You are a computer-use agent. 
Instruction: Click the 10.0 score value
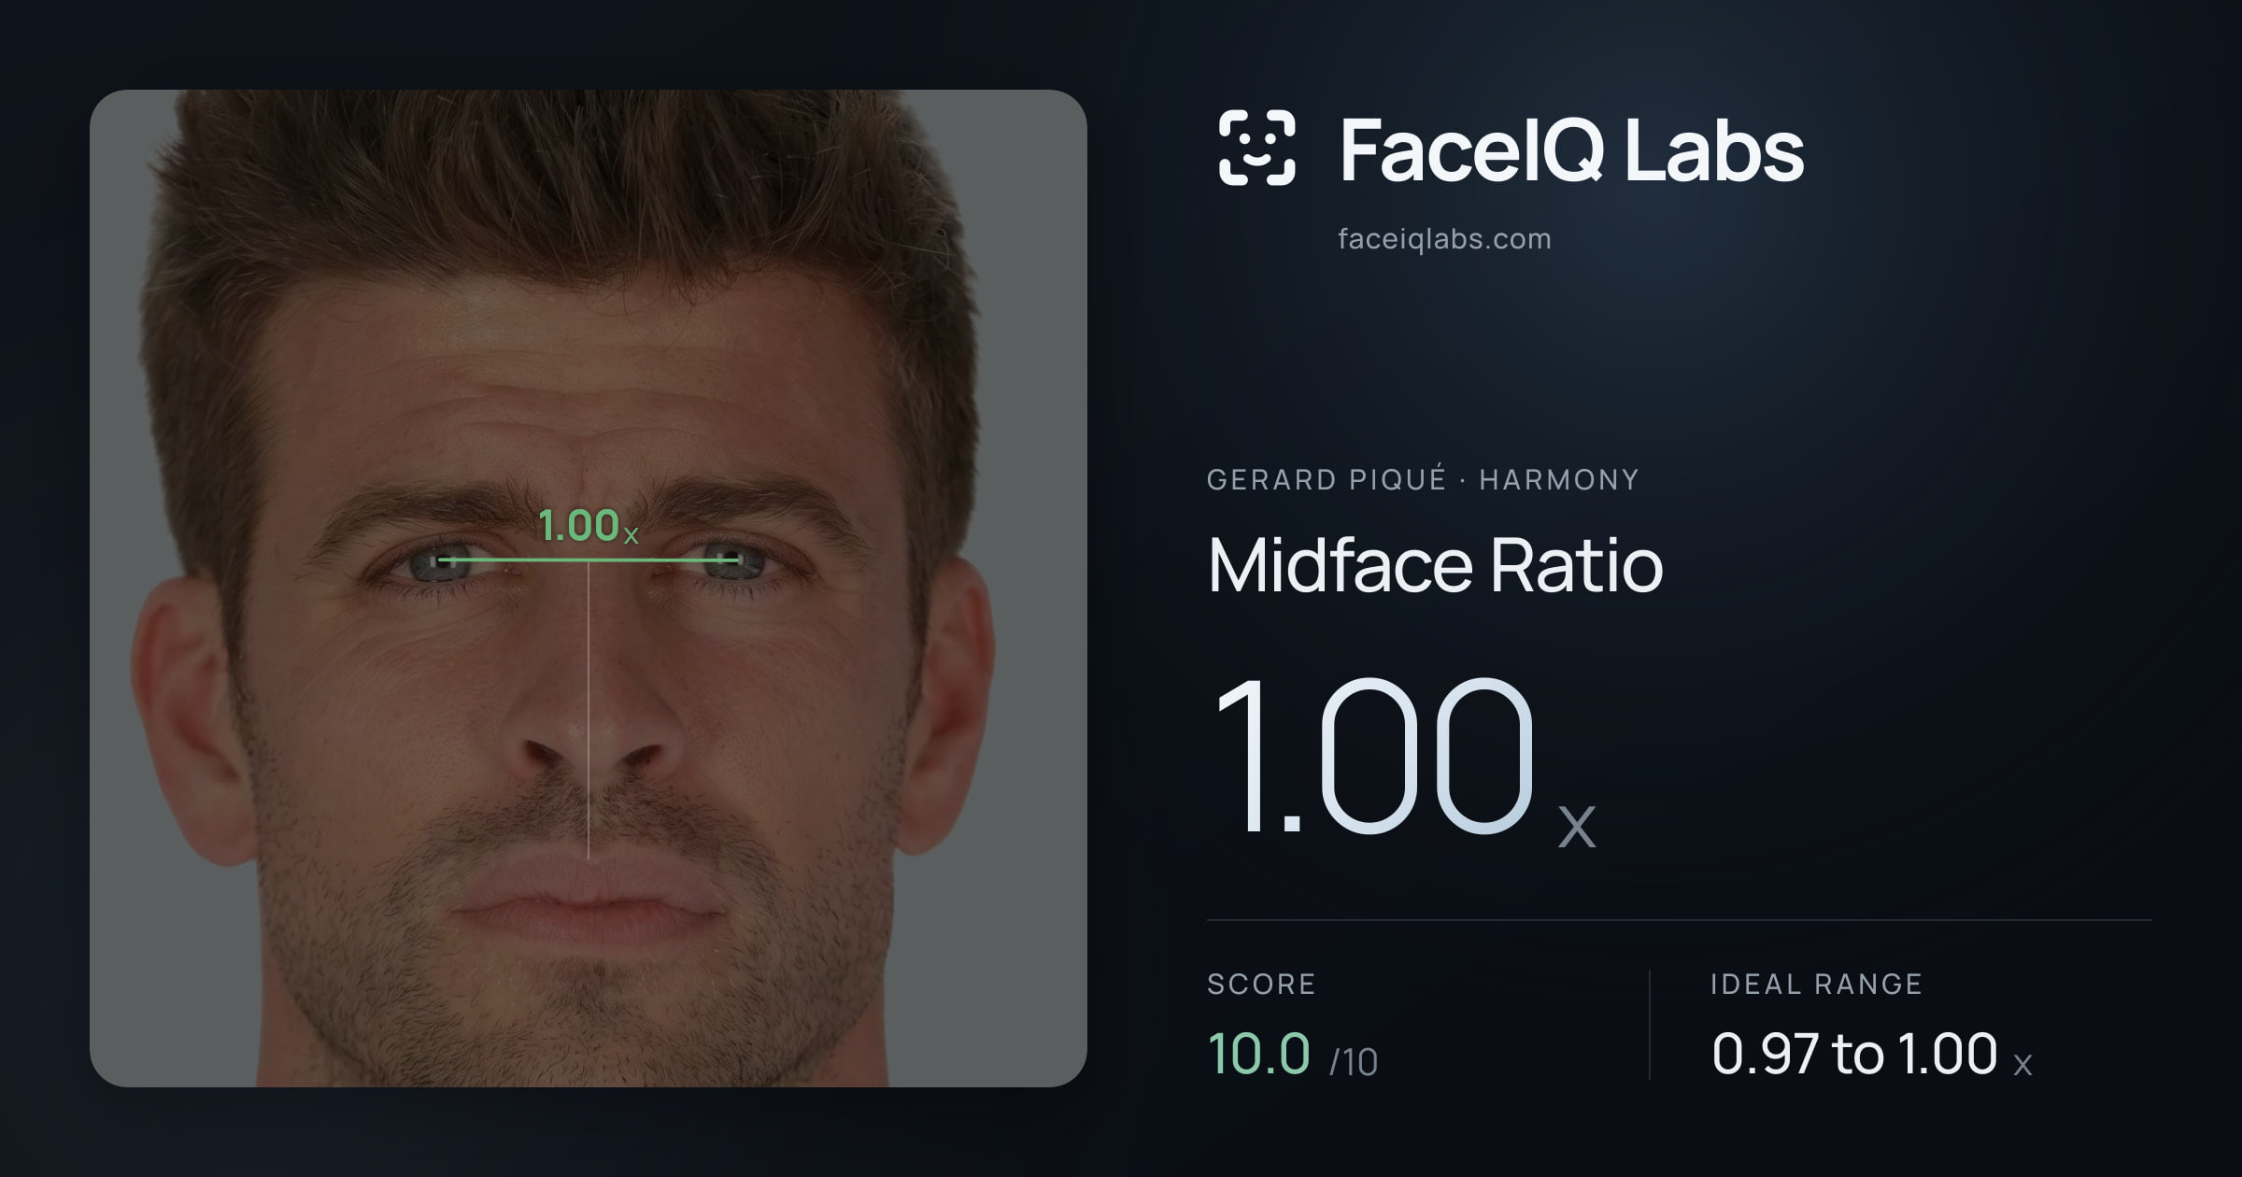coord(1259,1054)
